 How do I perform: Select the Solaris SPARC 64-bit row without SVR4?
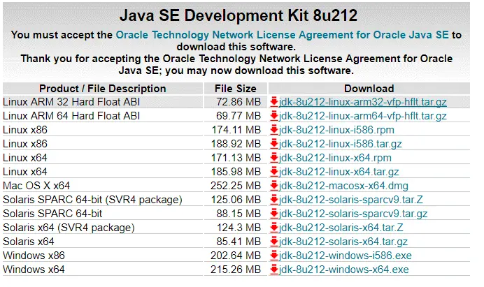(x=52, y=214)
